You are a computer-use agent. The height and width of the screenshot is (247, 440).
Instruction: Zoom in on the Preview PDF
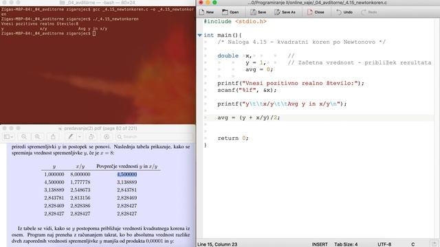click(37, 137)
